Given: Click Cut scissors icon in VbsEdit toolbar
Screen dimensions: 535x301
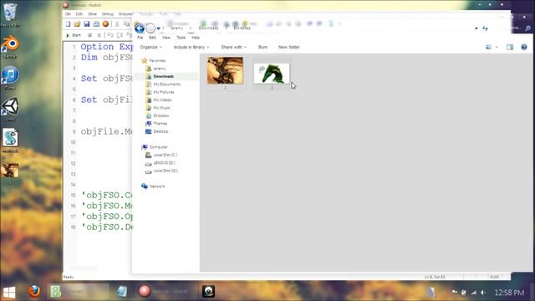Looking at the screenshot, I should click(x=117, y=24).
